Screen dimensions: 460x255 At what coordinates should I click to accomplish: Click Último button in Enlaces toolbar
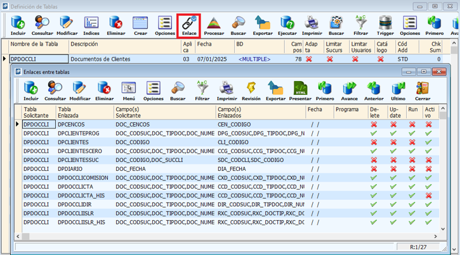(398, 90)
